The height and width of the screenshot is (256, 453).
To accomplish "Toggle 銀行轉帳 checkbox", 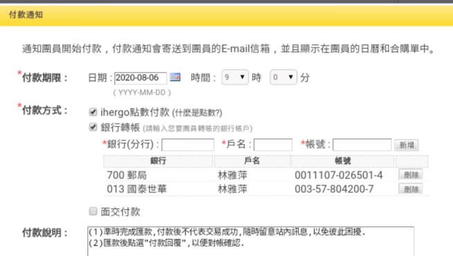I will [x=93, y=127].
